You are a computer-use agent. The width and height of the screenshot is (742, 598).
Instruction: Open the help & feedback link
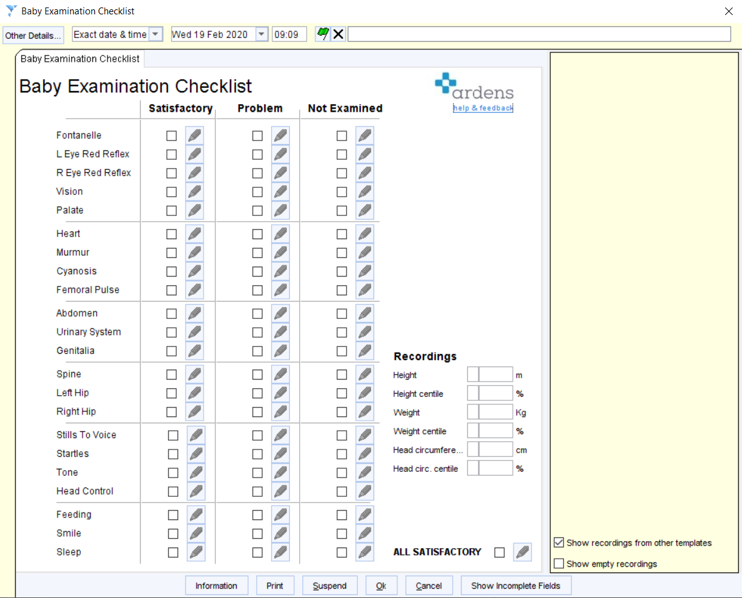pyautogui.click(x=483, y=107)
